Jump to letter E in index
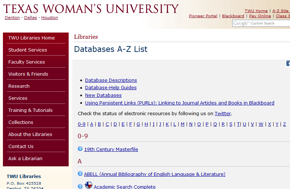The width and height of the screenshot is (290, 189). click(123, 124)
